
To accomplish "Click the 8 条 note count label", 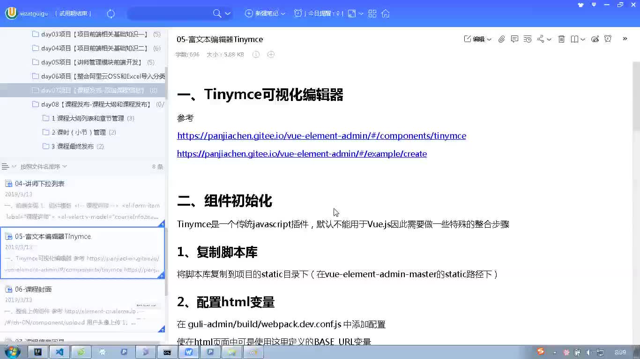I will click(157, 166).
